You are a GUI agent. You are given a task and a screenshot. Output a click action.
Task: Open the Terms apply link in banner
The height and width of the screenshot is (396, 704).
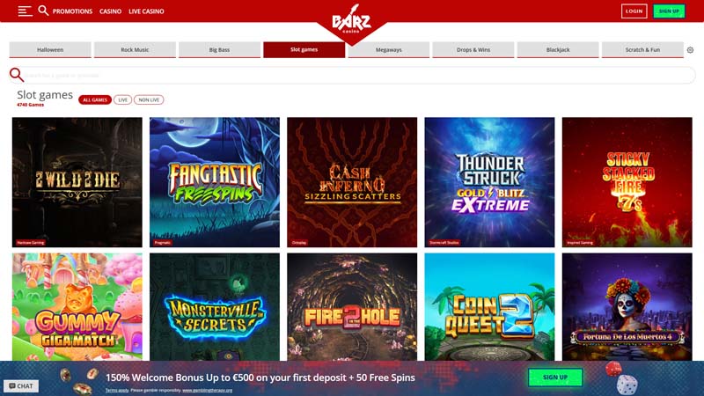(x=117, y=390)
